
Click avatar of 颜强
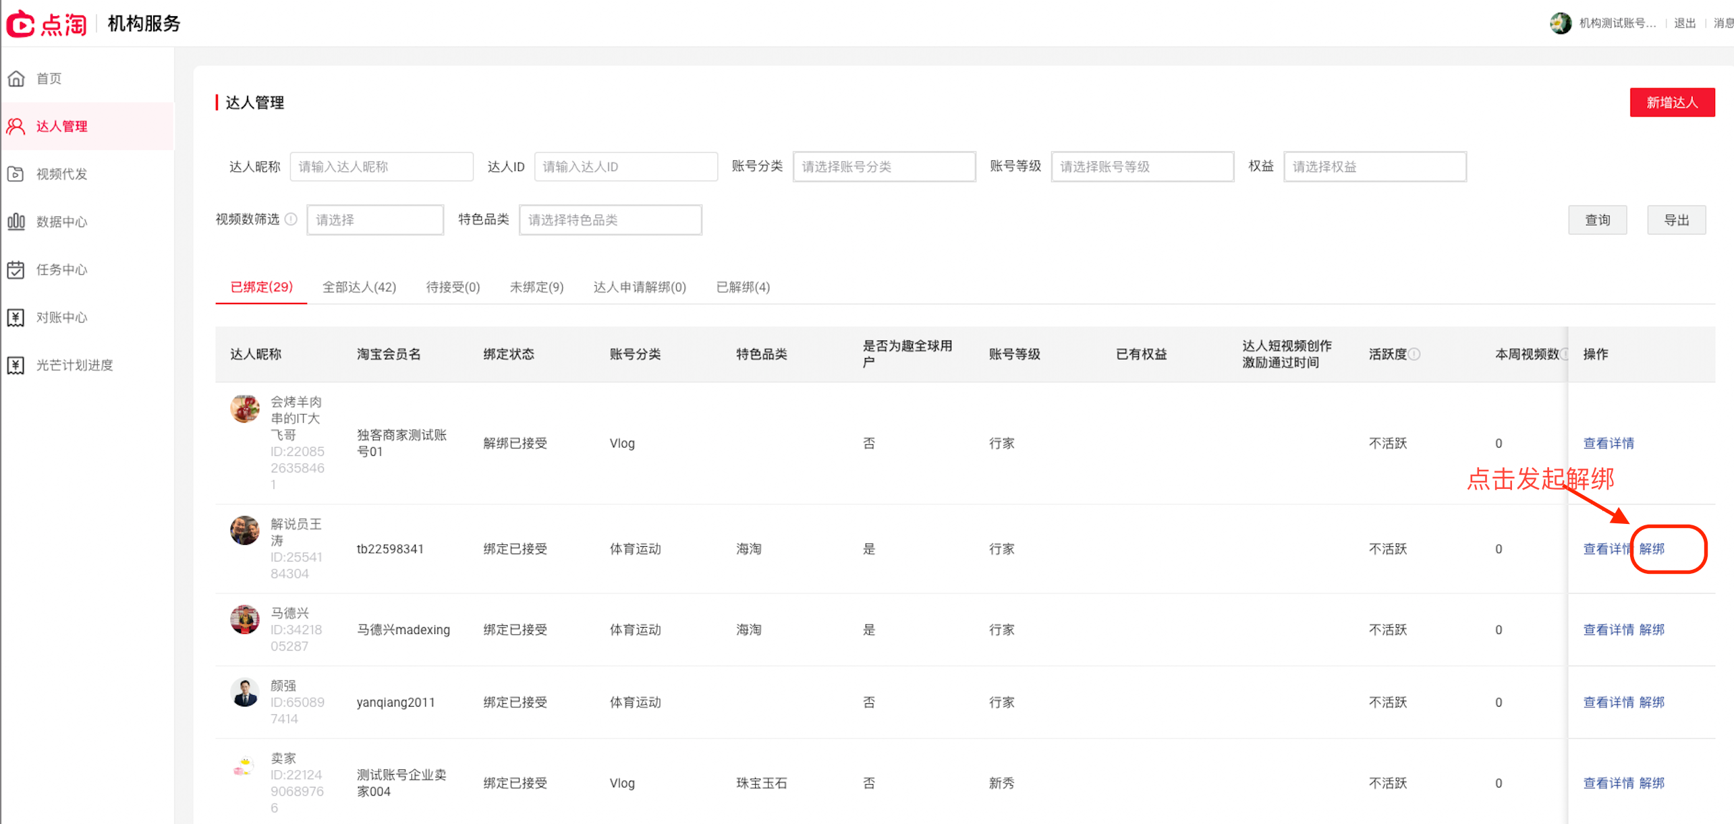click(245, 693)
